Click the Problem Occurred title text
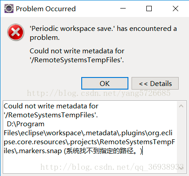This screenshot has height=176, width=189. pyautogui.click(x=46, y=9)
